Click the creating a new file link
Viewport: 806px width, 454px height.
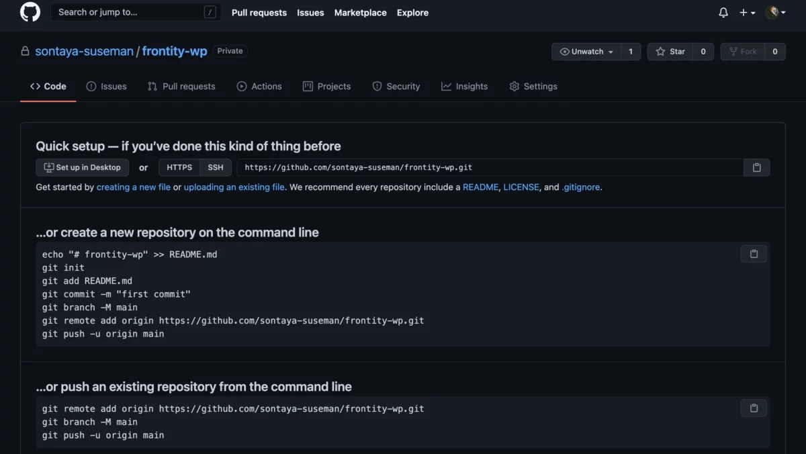(133, 187)
